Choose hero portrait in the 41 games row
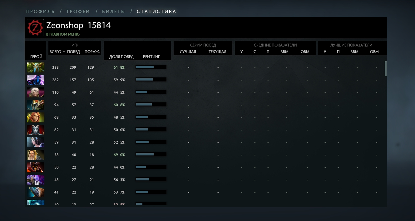 pos(36,192)
